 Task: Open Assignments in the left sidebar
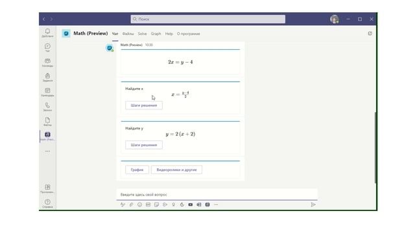pos(47,77)
